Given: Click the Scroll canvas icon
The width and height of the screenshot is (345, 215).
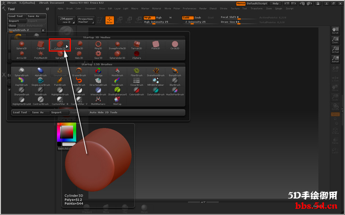Looking at the screenshot, I should click(335, 30).
